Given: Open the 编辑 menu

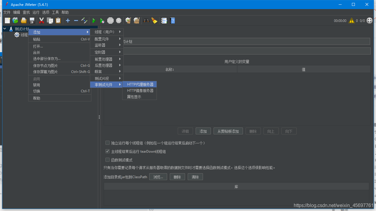Looking at the screenshot, I should click(x=16, y=12).
